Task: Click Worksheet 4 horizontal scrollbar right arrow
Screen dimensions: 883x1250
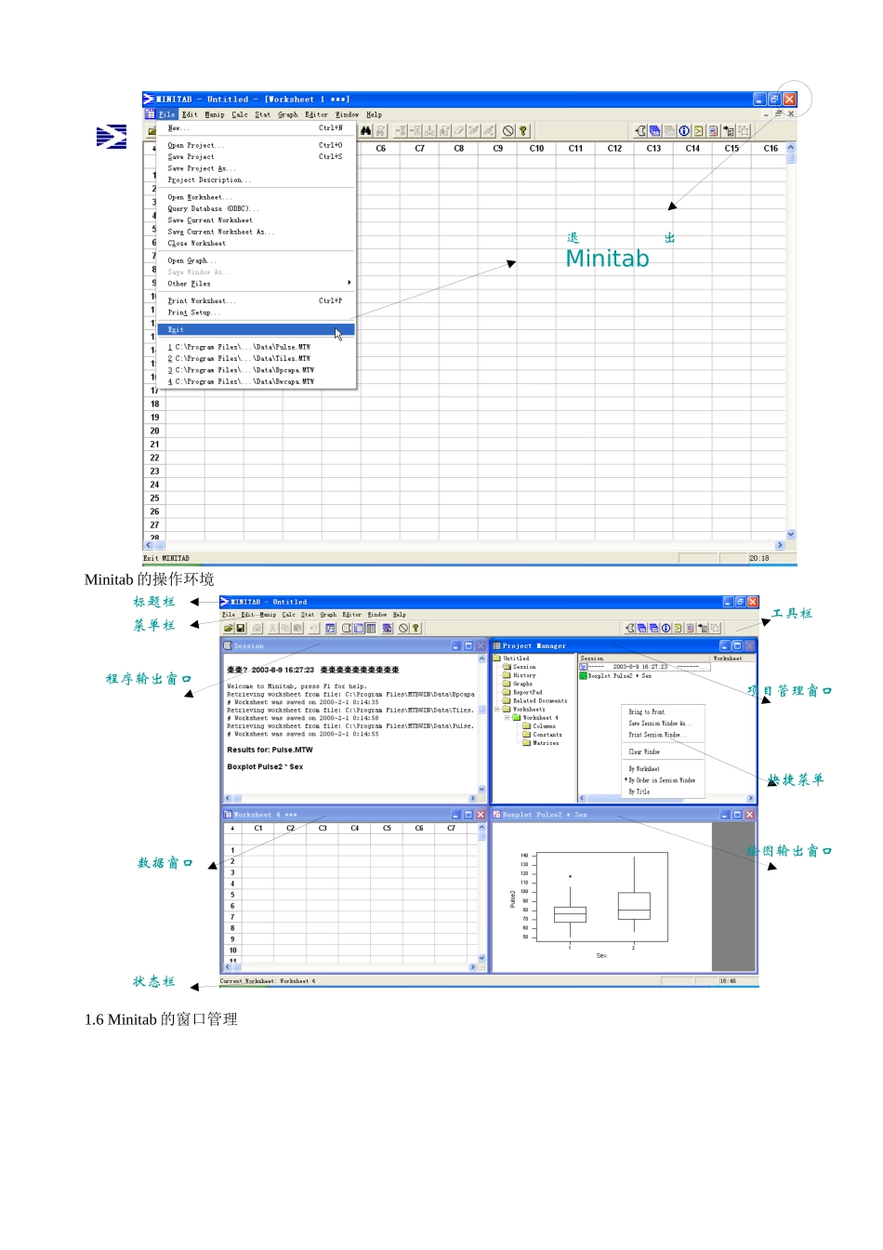Action: 473,967
